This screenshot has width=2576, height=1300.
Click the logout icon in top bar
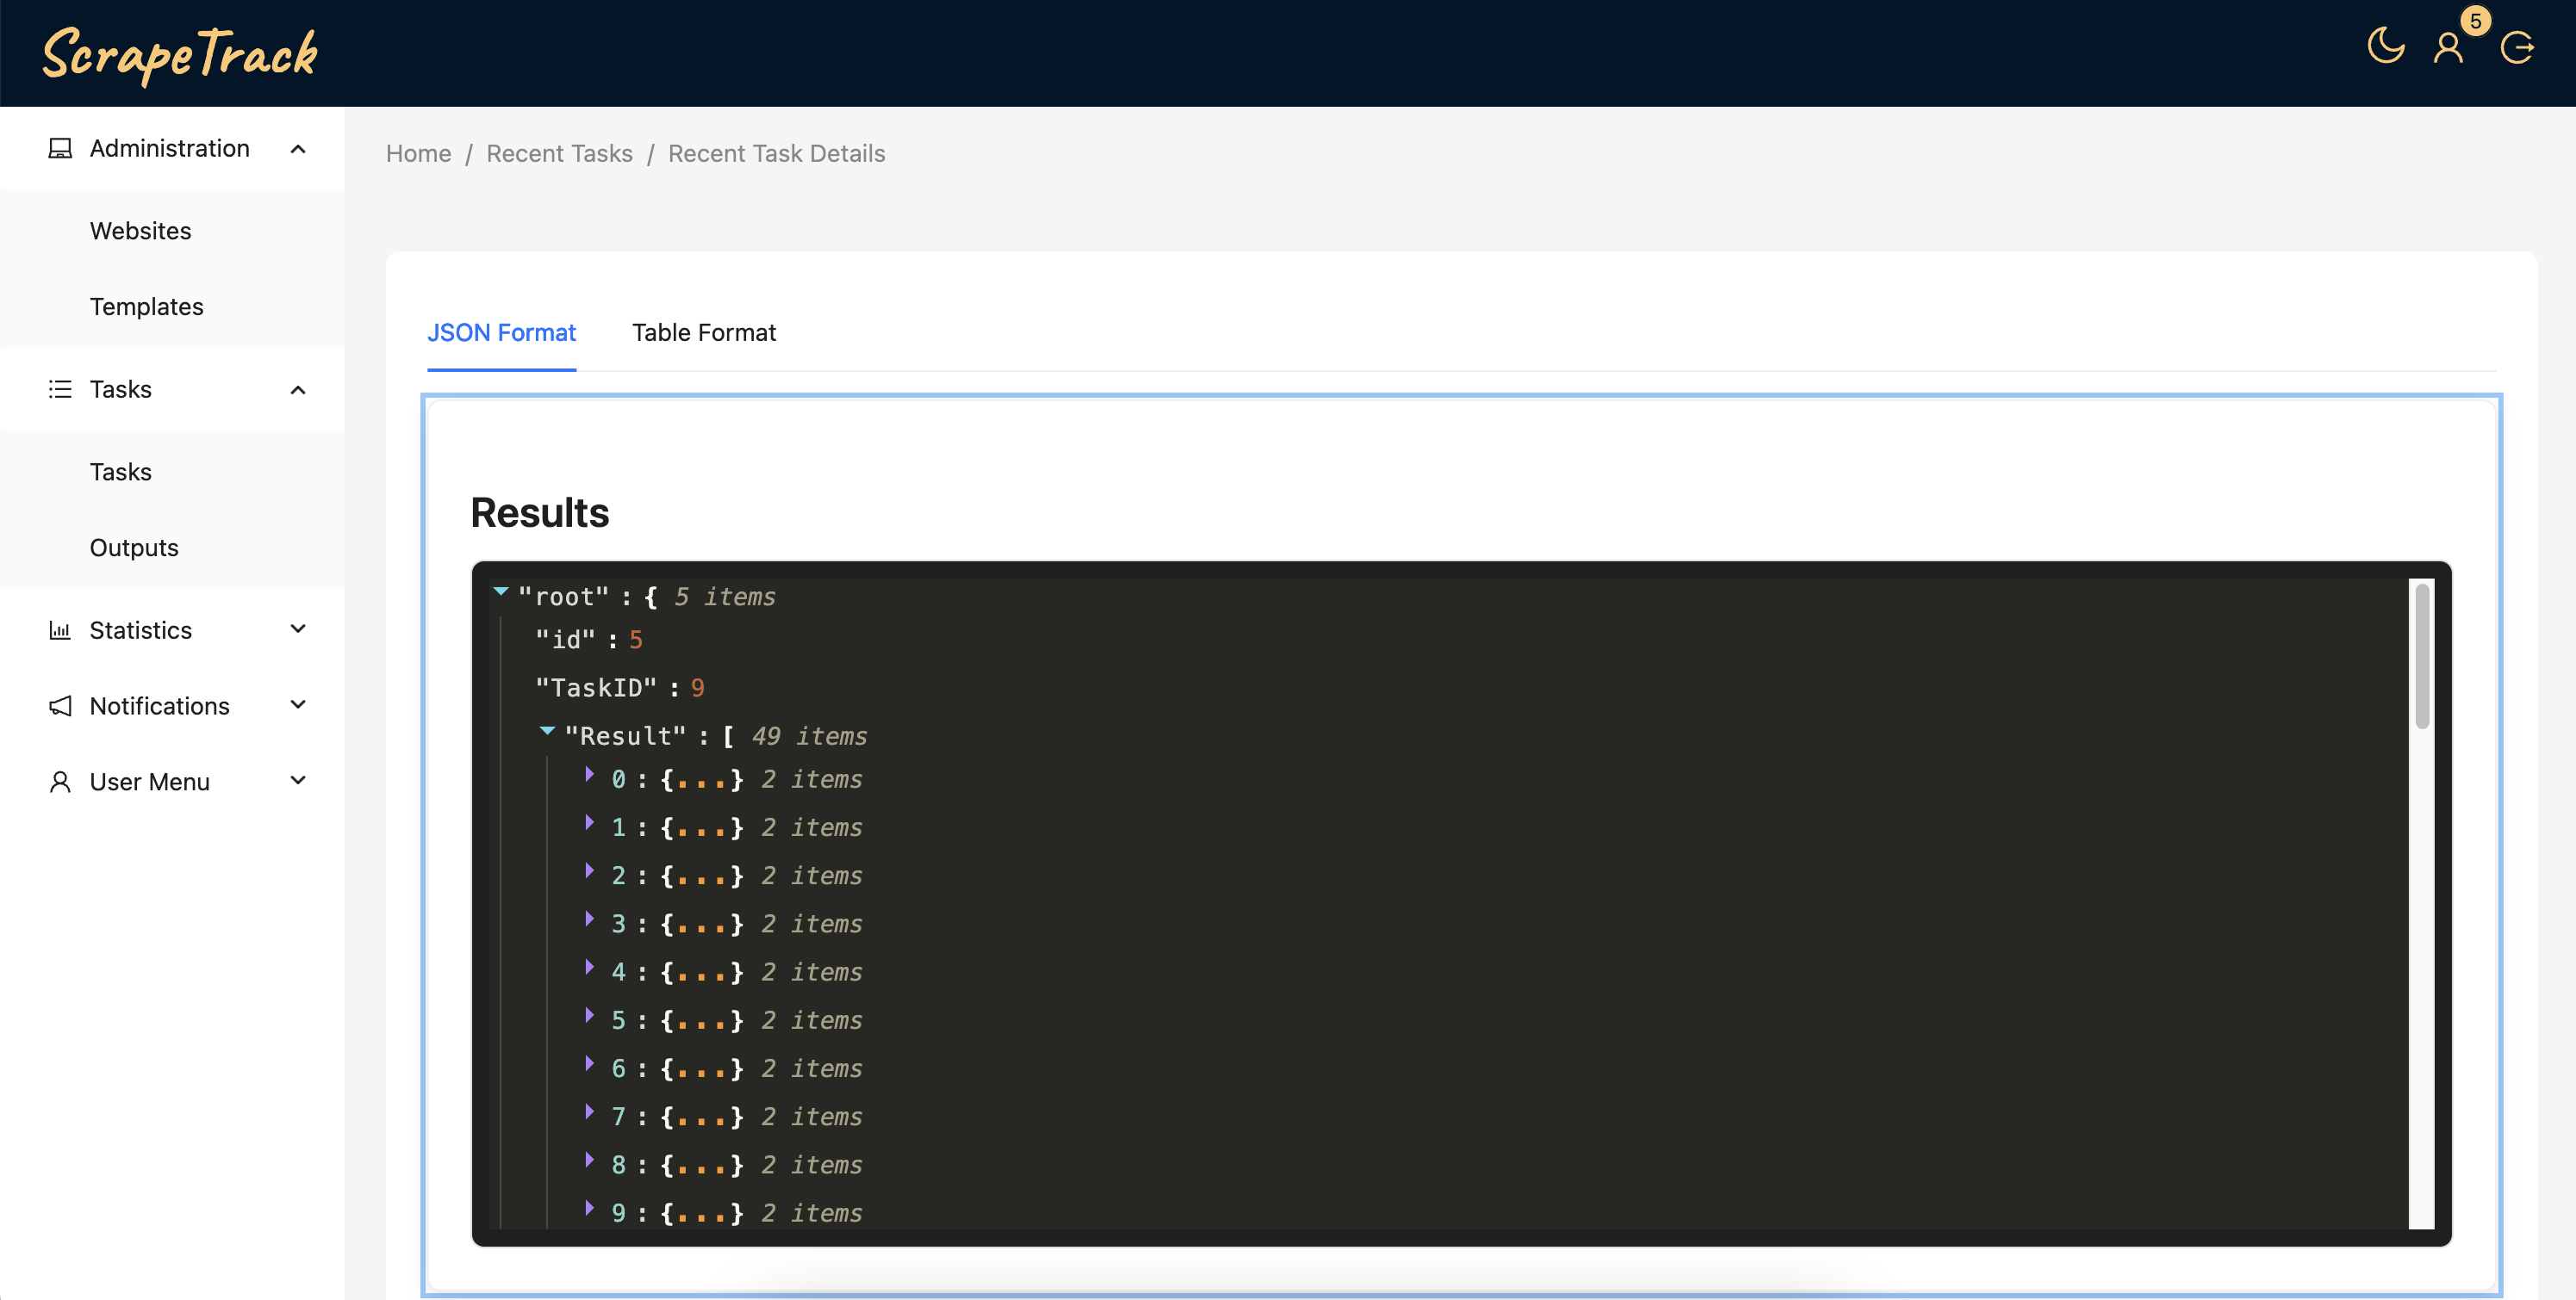2518,47
